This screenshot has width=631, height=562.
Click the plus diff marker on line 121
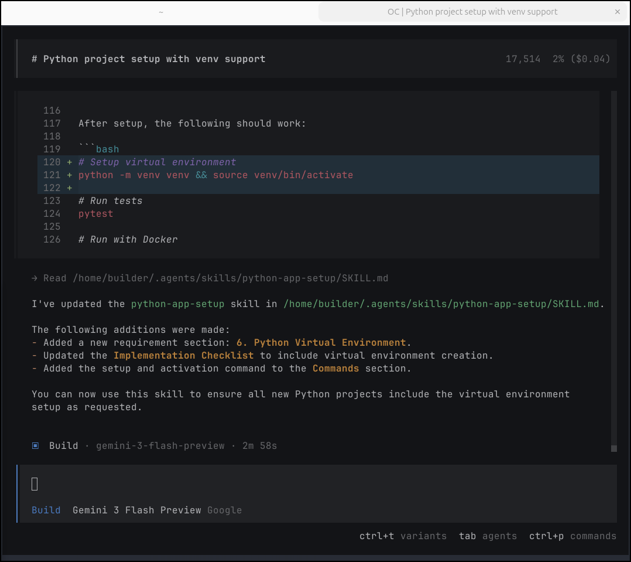[68, 175]
